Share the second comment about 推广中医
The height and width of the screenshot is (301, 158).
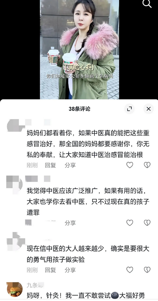click(x=70, y=223)
